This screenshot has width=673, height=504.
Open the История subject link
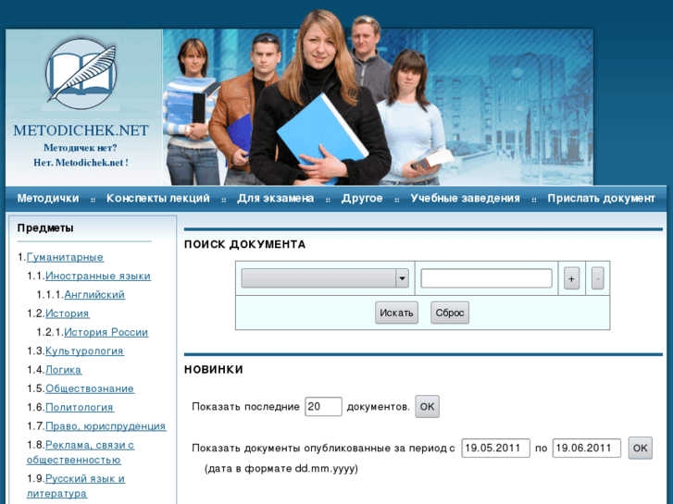point(68,313)
